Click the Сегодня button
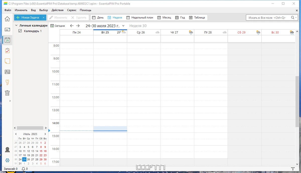Viewport: 301px width, 173px height. pos(58,26)
